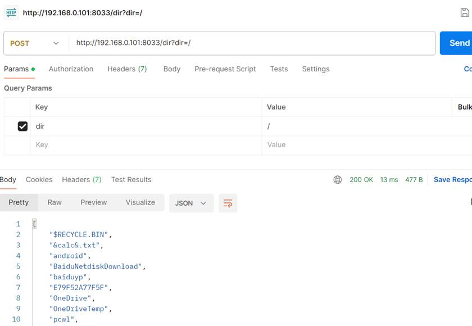Click the Value column header
Screen dimensions: 472x326
click(x=276, y=107)
